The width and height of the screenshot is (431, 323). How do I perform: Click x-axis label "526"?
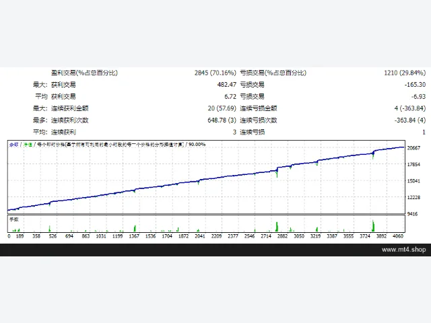click(x=53, y=236)
